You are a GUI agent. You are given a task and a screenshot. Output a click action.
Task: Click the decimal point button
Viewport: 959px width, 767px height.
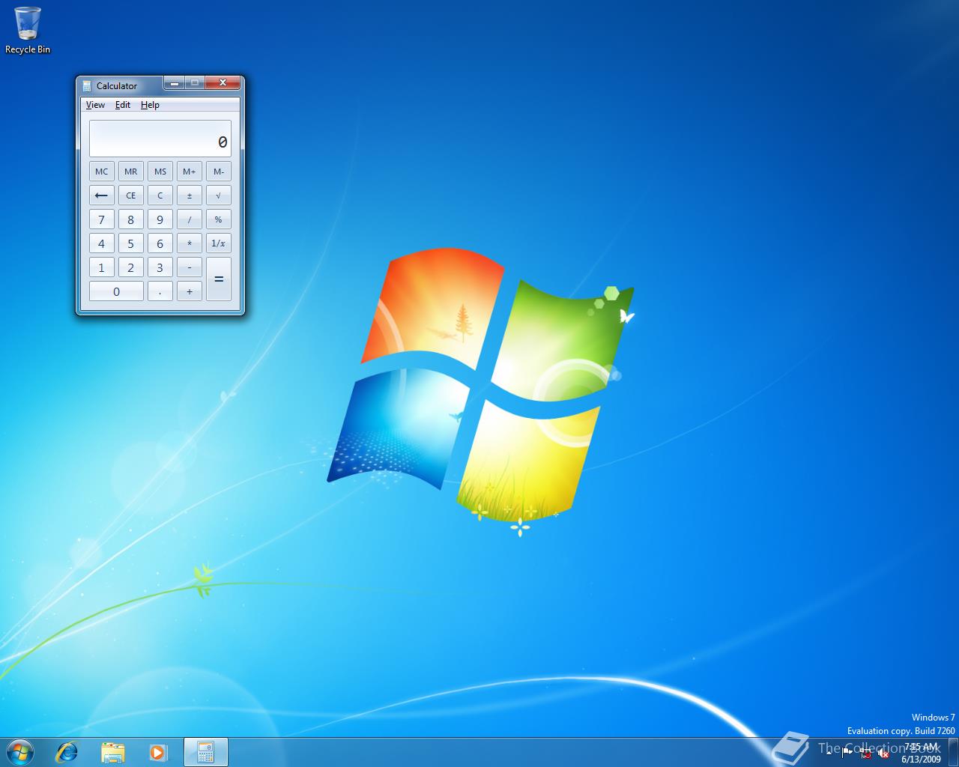point(160,291)
